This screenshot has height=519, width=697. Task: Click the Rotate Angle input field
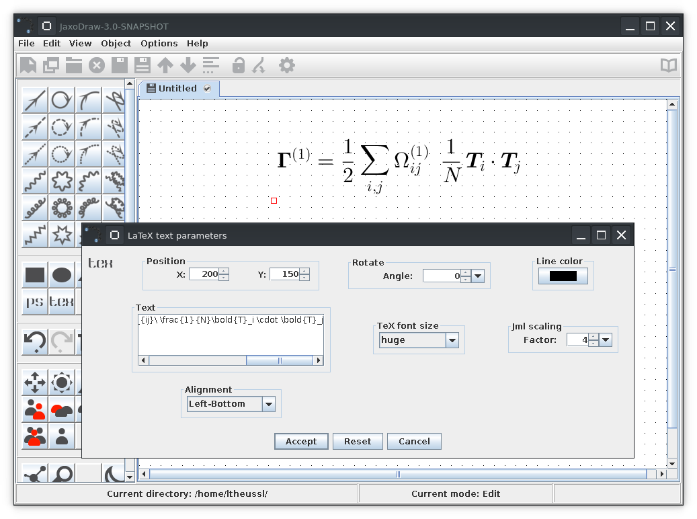[442, 276]
